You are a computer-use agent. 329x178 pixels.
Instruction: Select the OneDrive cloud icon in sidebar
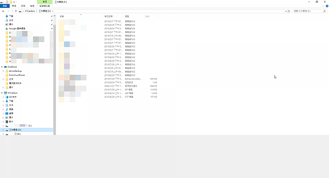tap(5, 67)
